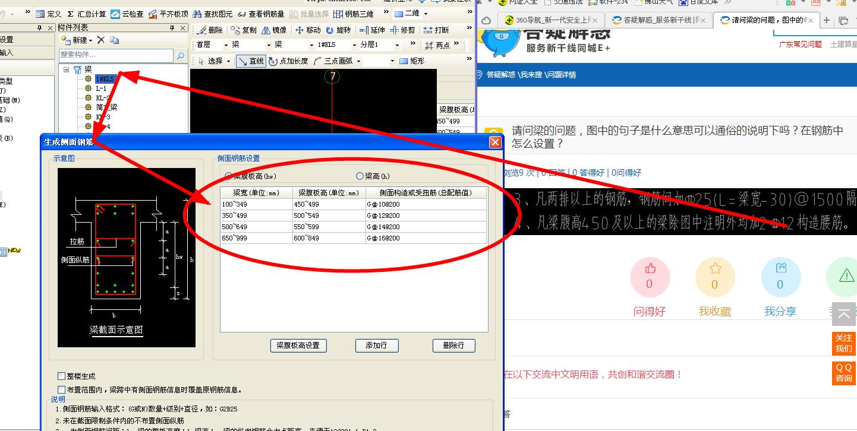The image size is (857, 431).
Task: Select L-1 in component tree
Action: click(101, 88)
